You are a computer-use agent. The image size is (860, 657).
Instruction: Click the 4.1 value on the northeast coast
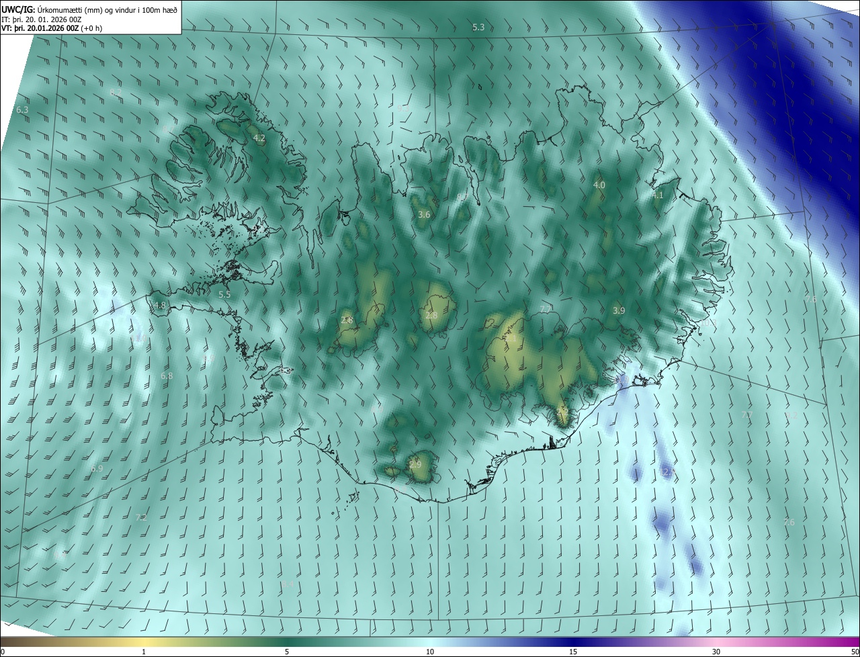(x=658, y=195)
